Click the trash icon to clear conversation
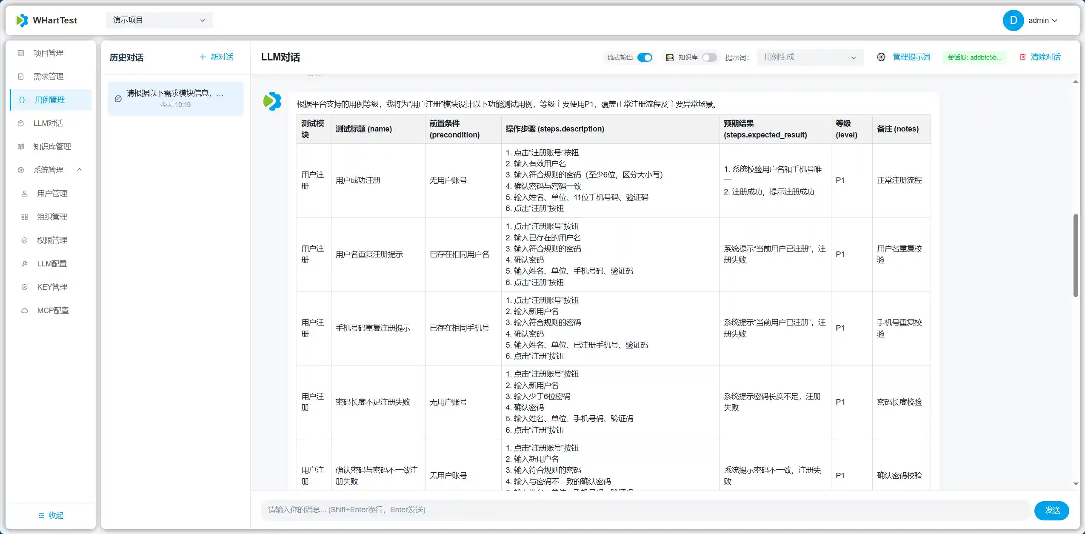This screenshot has width=1085, height=534. [1022, 57]
